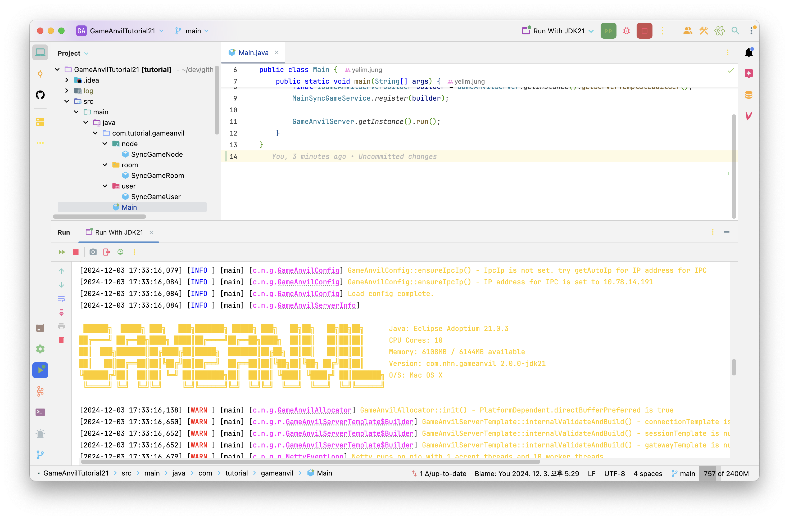Screen dimensions: 789x520
Task: Toggle soft-wrap in the console
Action: tap(61, 298)
